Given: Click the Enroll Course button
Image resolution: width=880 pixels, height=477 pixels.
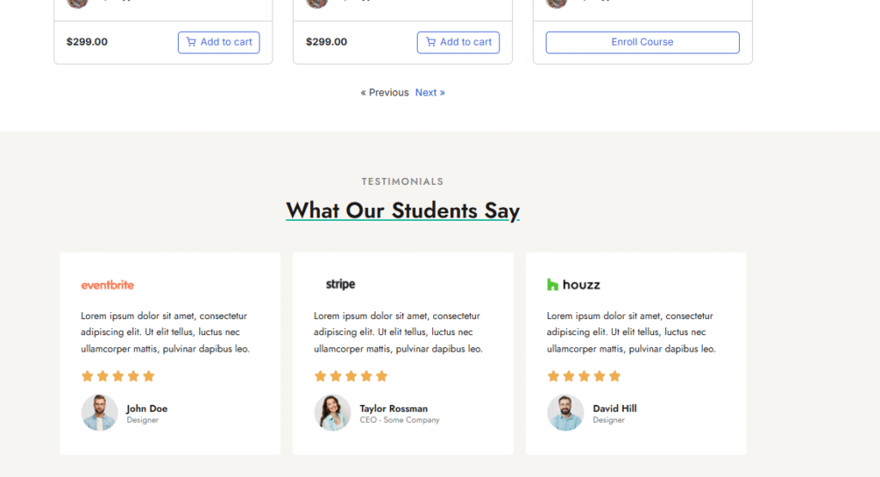Looking at the screenshot, I should 642,42.
